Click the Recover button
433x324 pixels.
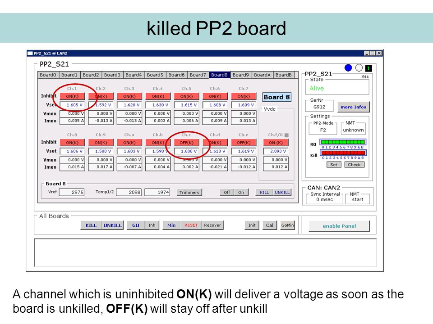(x=212, y=225)
